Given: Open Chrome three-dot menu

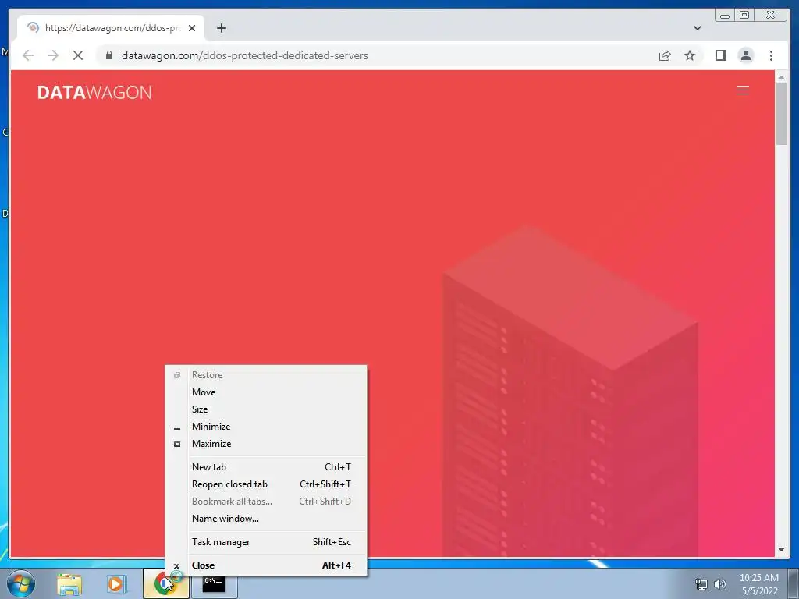Looking at the screenshot, I should pyautogui.click(x=771, y=55).
